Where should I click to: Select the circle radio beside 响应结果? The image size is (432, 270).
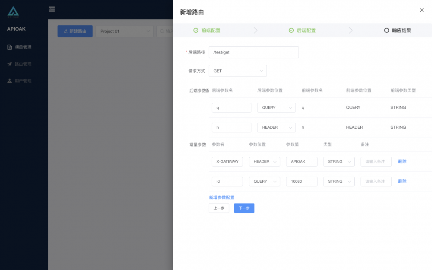(x=386, y=30)
